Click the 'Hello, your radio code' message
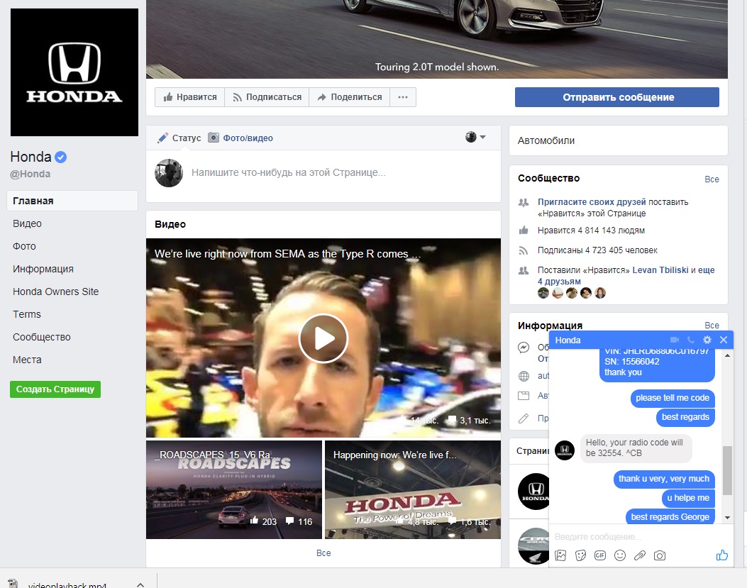The width and height of the screenshot is (747, 588). [636, 448]
